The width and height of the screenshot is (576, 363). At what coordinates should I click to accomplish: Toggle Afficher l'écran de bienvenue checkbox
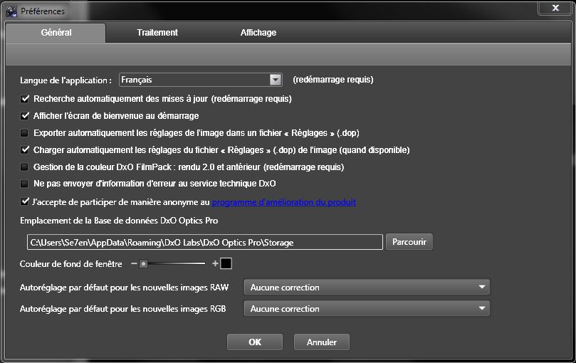pyautogui.click(x=25, y=116)
